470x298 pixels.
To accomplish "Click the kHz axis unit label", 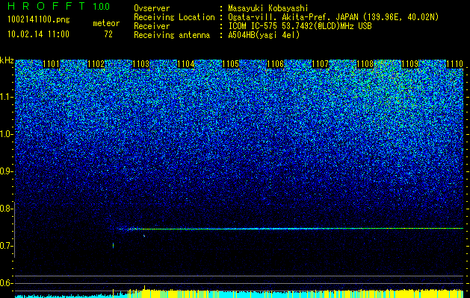I will tap(7, 60).
